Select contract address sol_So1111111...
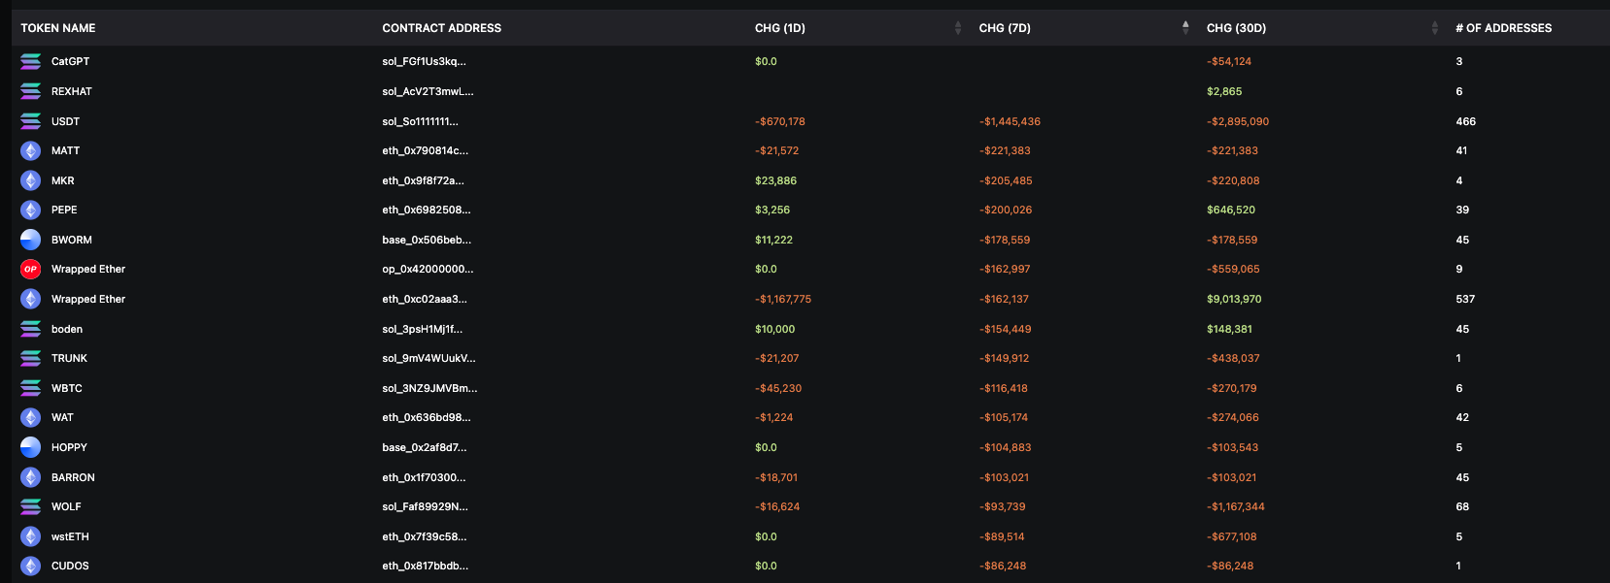1610x583 pixels. tap(420, 121)
